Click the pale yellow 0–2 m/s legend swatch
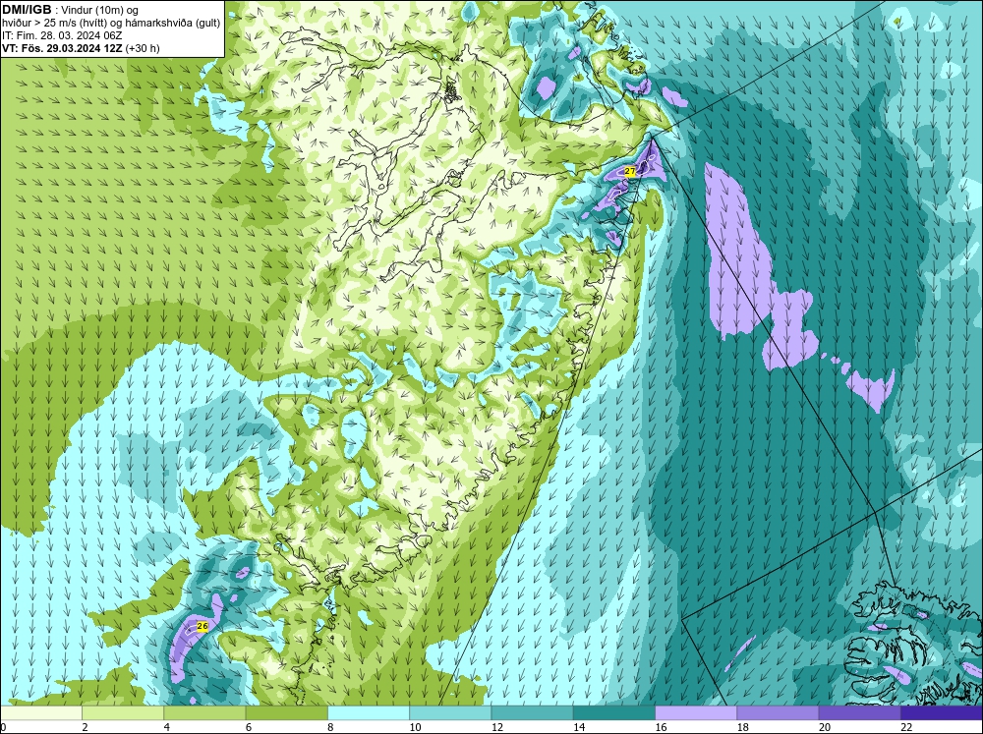The width and height of the screenshot is (983, 734). (x=41, y=712)
